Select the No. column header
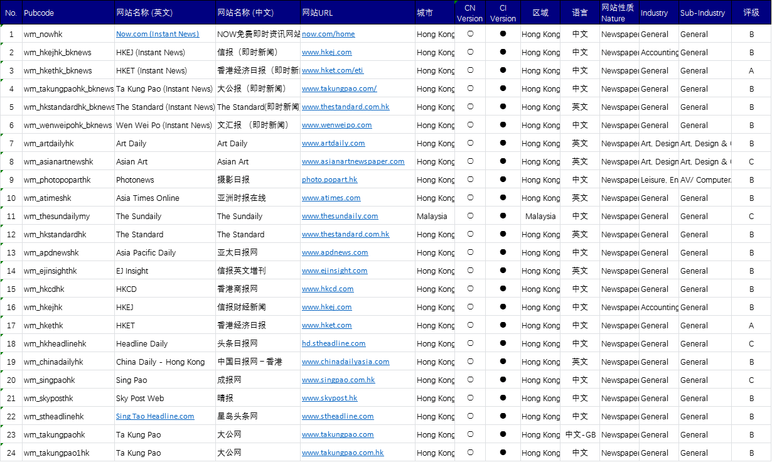The height and width of the screenshot is (462, 772). pos(11,13)
